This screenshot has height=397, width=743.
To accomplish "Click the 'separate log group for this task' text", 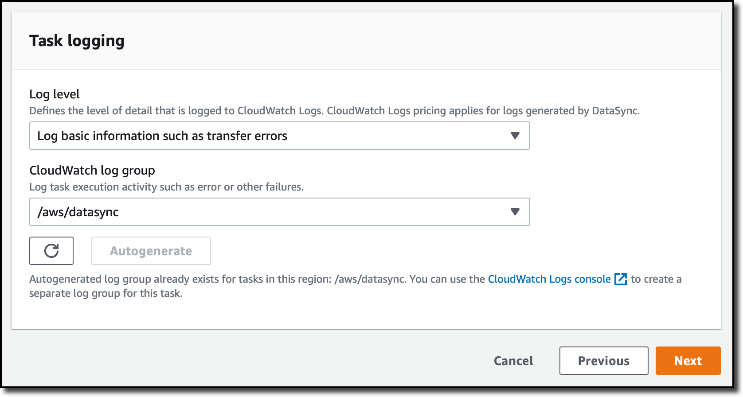I will pos(106,293).
